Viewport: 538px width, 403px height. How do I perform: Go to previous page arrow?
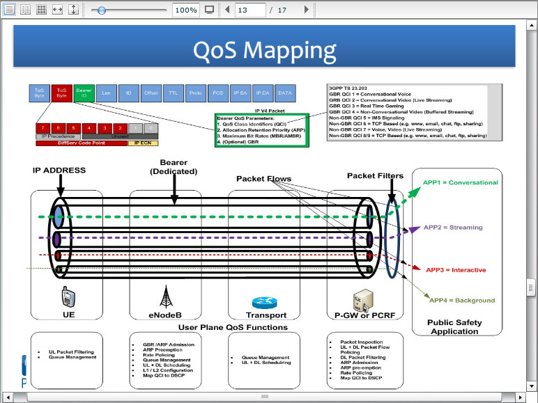[x=227, y=10]
